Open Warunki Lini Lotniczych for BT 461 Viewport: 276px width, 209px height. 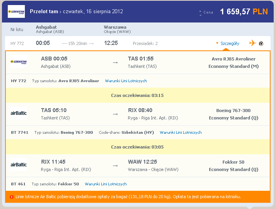tap(106, 184)
